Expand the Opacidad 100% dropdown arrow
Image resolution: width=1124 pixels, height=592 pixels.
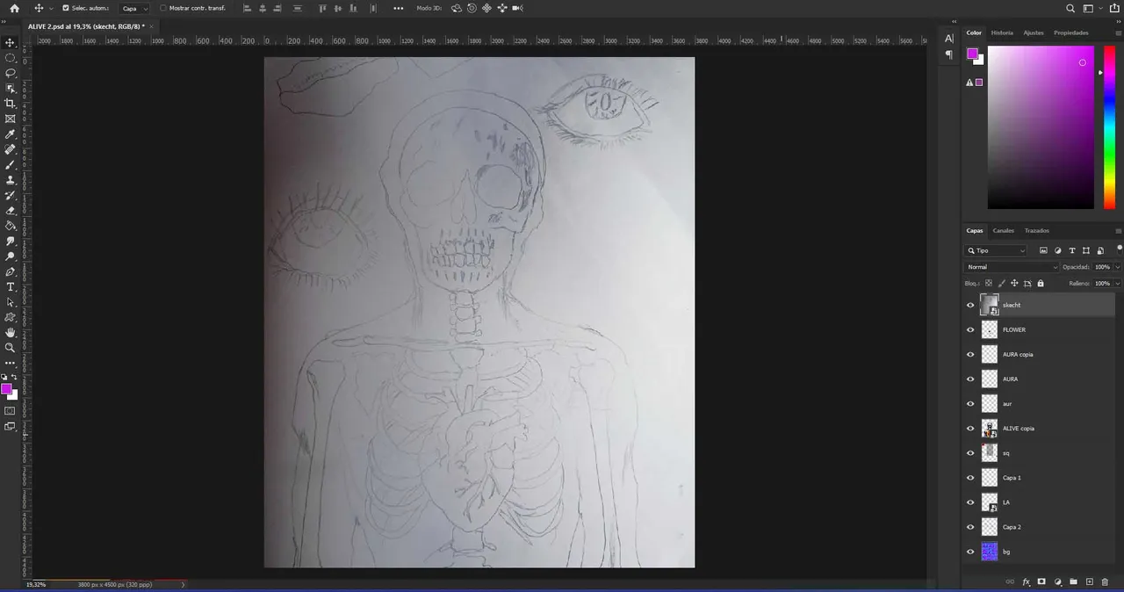point(1118,267)
